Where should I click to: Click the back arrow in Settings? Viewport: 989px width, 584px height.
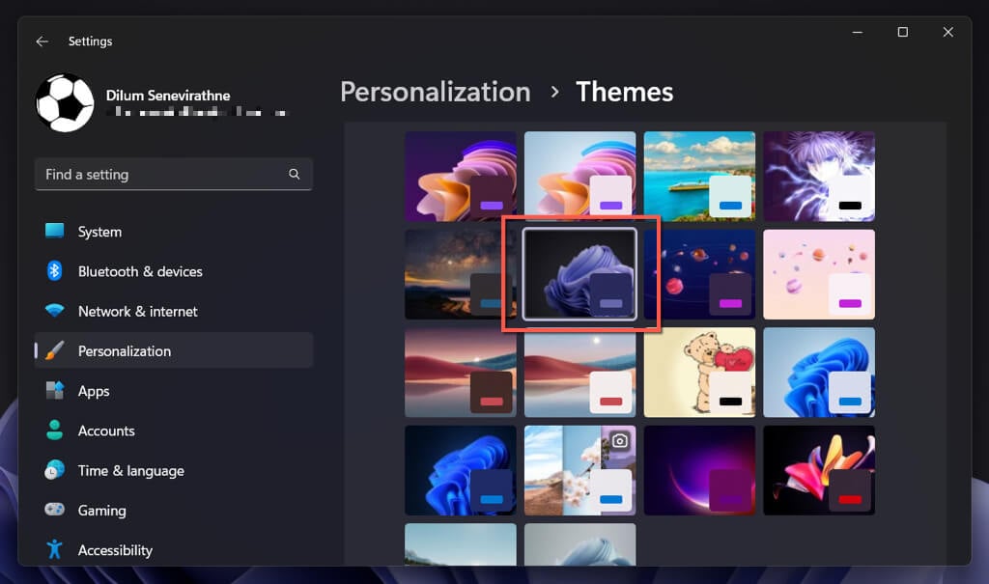click(x=42, y=41)
